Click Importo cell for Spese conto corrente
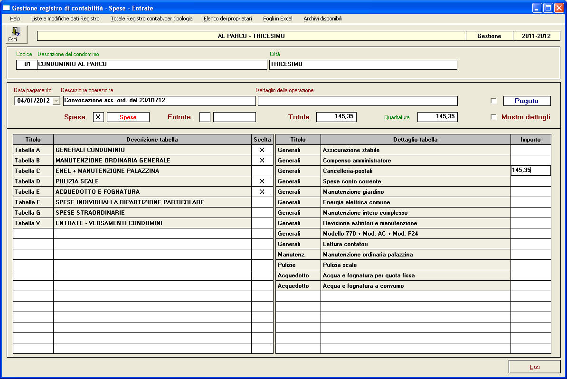This screenshot has height=379, width=567. pyautogui.click(x=530, y=181)
